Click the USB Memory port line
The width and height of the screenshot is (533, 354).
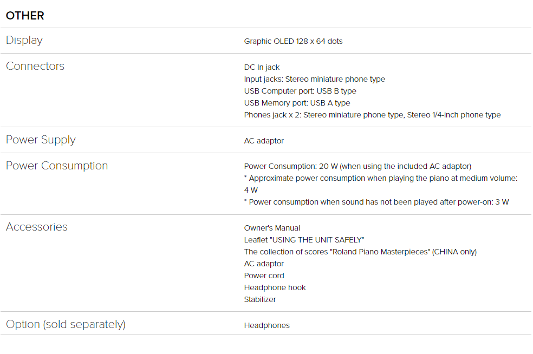[x=297, y=103]
